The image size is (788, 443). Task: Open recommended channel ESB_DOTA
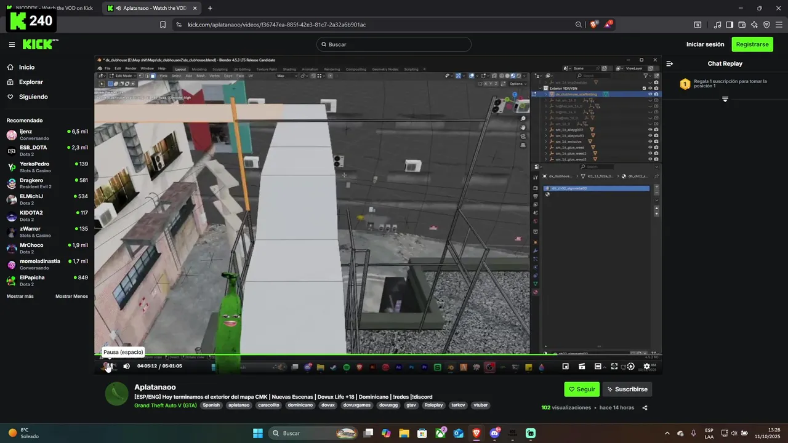pyautogui.click(x=47, y=151)
